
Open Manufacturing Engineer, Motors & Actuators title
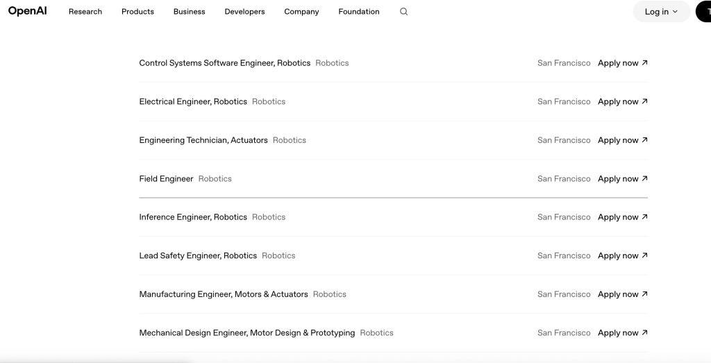pyautogui.click(x=224, y=294)
